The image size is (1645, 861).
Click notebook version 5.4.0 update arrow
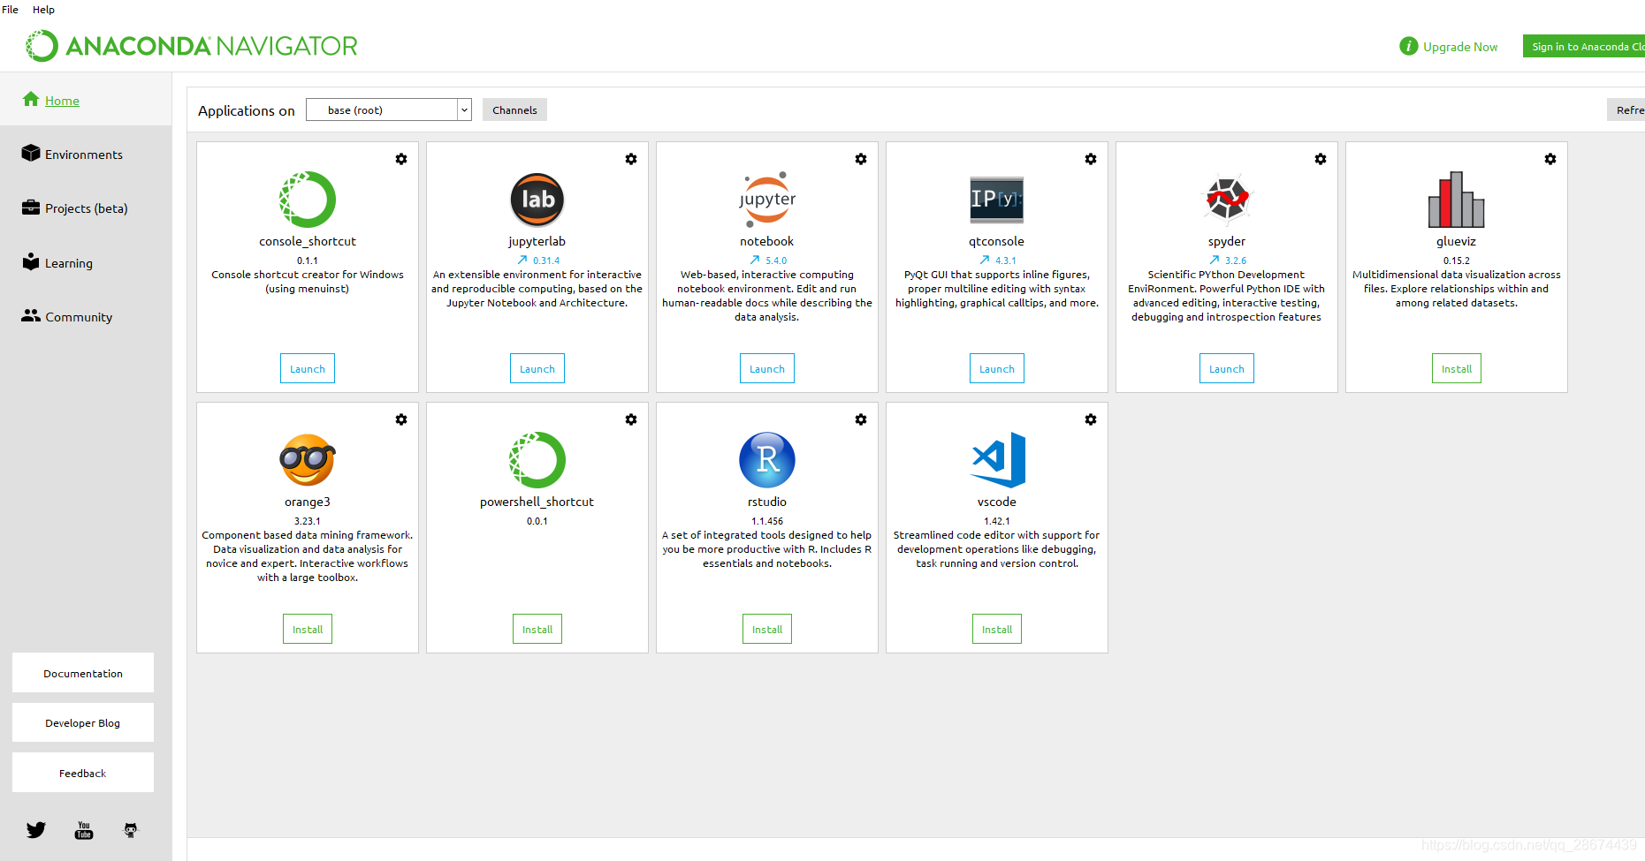click(x=755, y=260)
